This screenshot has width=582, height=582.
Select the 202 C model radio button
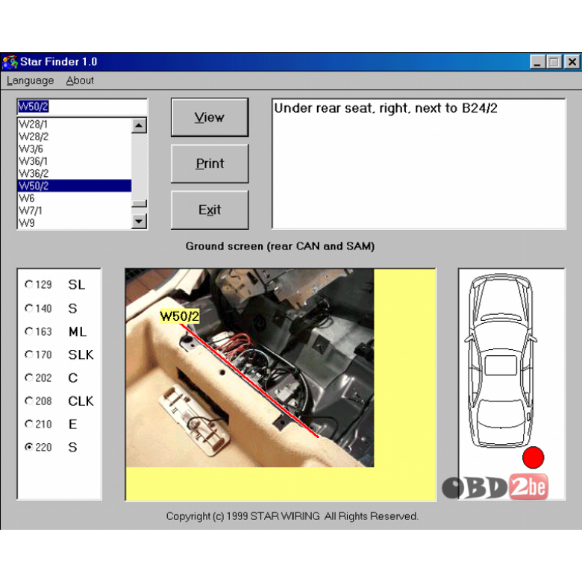(29, 378)
